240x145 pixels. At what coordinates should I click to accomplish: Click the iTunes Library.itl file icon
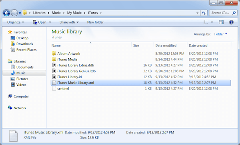[x=54, y=77]
